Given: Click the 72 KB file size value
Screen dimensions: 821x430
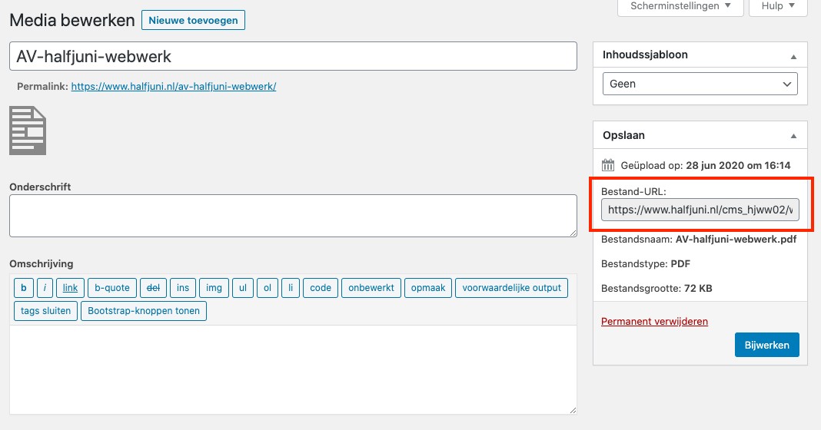Looking at the screenshot, I should click(698, 288).
